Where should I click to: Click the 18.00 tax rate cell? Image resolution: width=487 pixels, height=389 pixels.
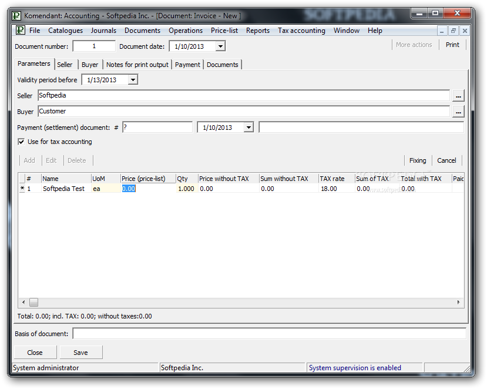337,189
